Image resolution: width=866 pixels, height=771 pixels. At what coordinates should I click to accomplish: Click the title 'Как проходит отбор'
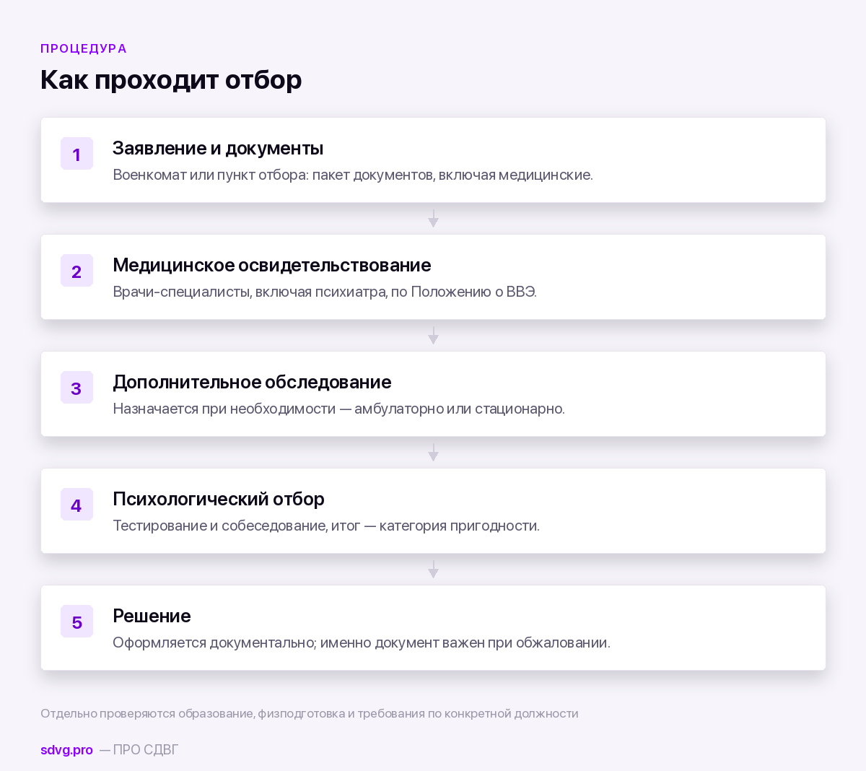pyautogui.click(x=171, y=79)
